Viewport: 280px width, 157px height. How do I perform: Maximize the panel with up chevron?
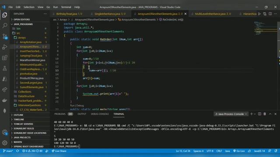coord(270,114)
